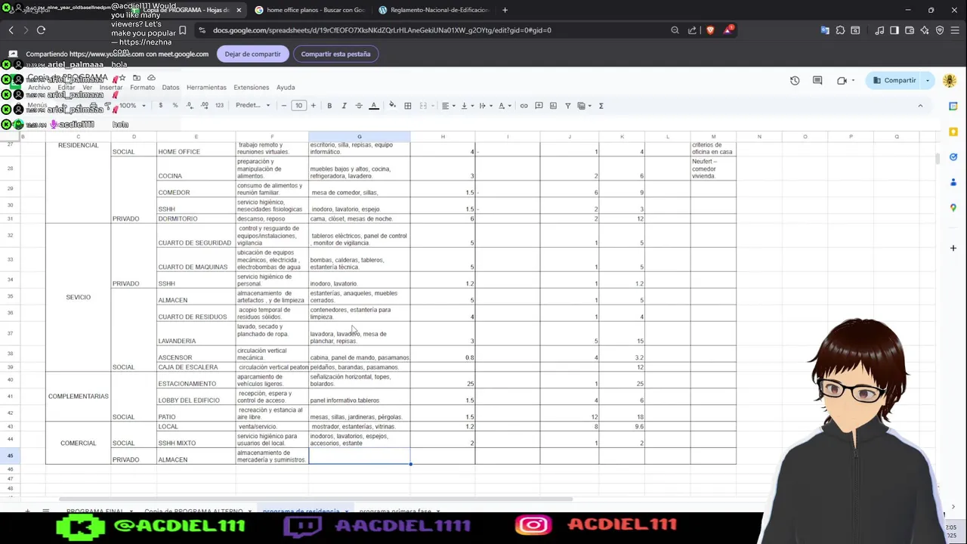Viewport: 967px width, 544px height.
Task: Collapse the toolbar with the chevron
Action: 920,106
